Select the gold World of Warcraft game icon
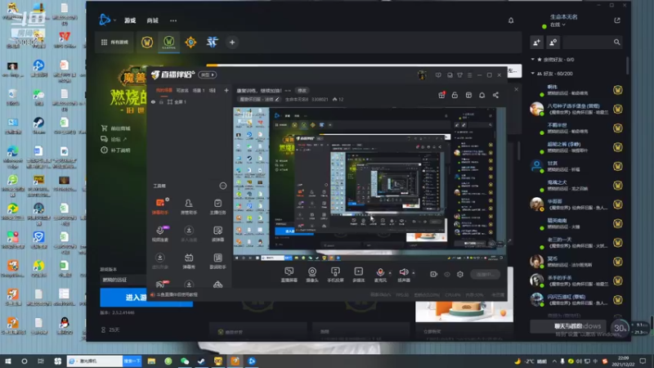 [x=147, y=43]
